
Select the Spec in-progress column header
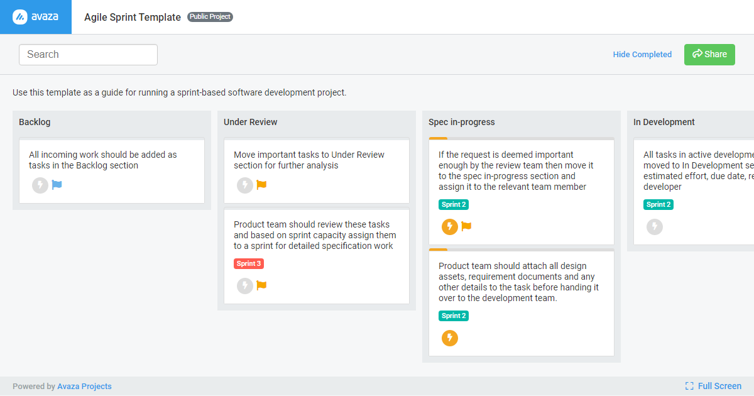point(462,122)
